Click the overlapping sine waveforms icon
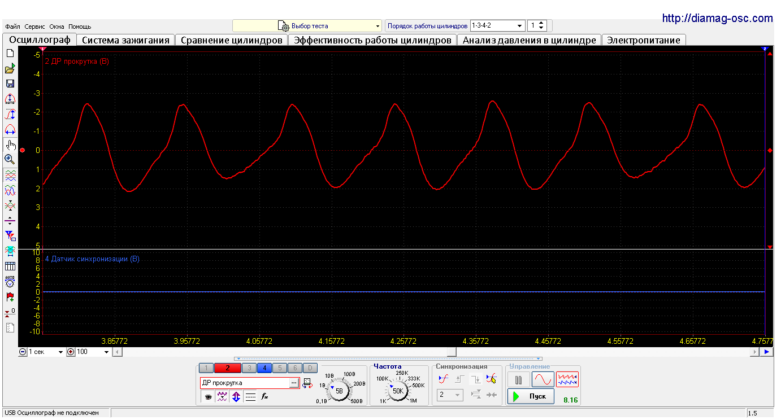The width and height of the screenshot is (781, 420). tap(10, 190)
